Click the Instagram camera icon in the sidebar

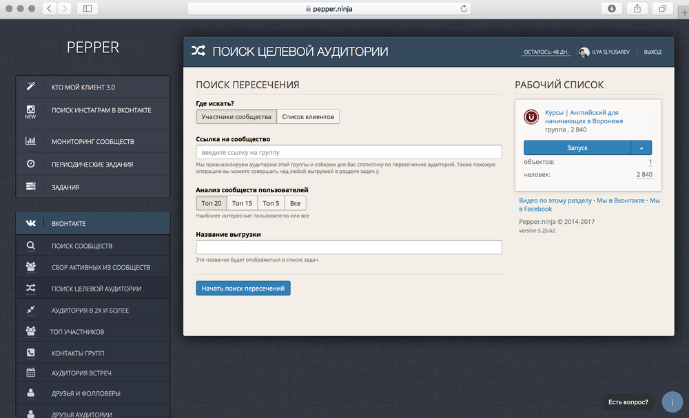[31, 109]
